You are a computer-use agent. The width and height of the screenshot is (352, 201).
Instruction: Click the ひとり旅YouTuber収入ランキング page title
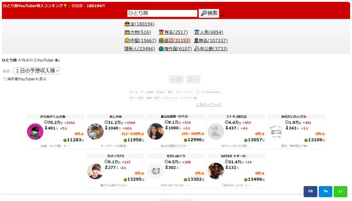click(x=33, y=6)
